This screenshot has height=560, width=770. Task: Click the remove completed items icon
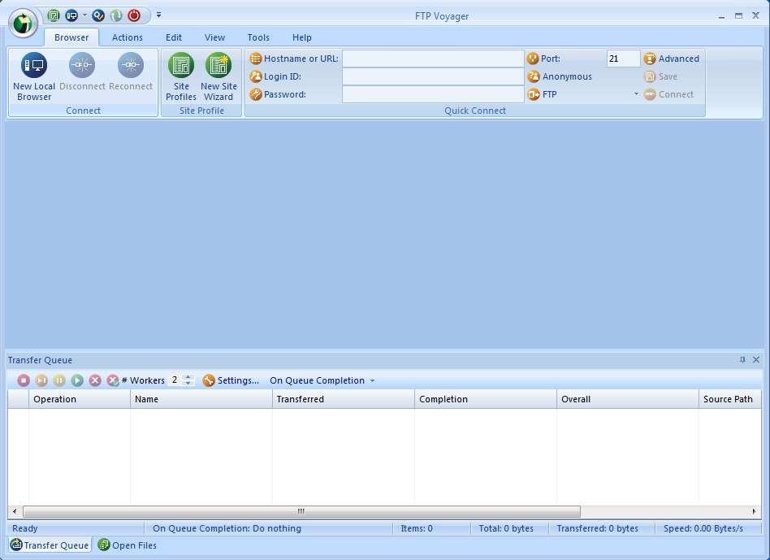pos(113,380)
